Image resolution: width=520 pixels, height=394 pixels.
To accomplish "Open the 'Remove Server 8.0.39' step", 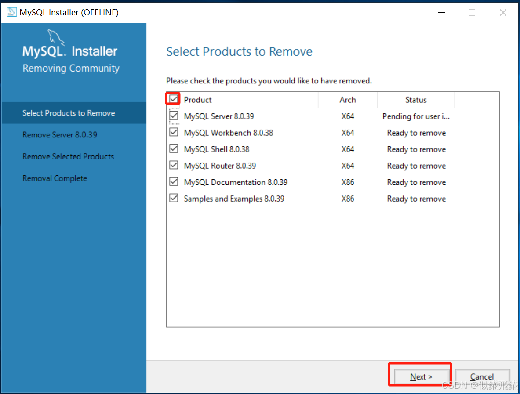I will (x=60, y=135).
